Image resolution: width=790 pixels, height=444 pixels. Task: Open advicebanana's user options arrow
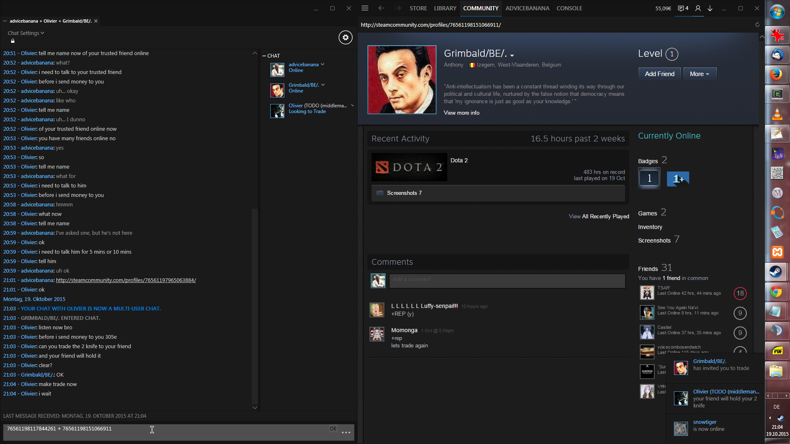(323, 65)
